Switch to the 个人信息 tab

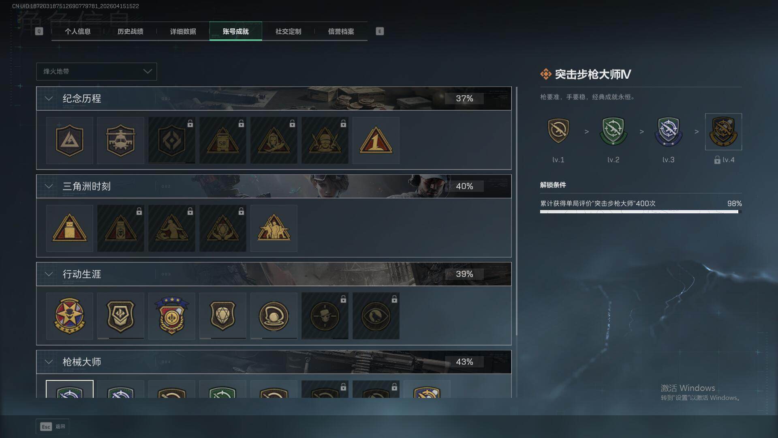(77, 31)
